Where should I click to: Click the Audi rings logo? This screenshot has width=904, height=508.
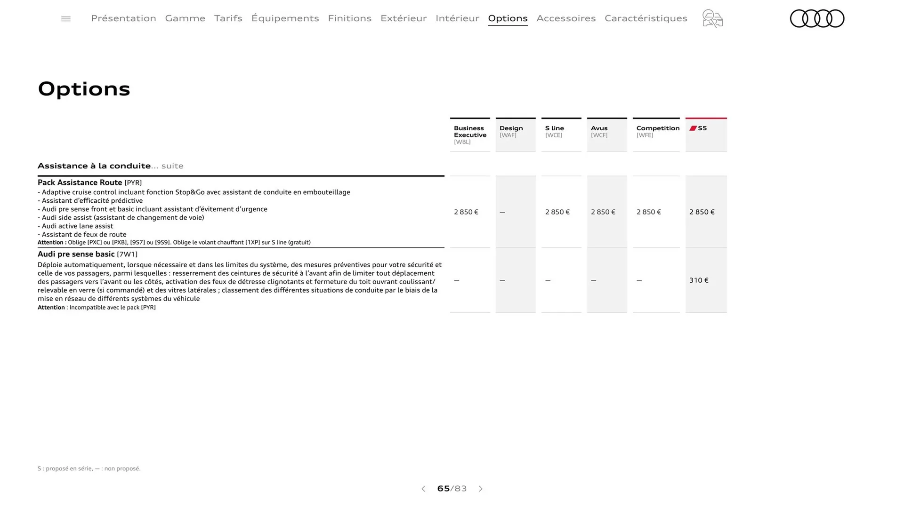(x=817, y=18)
